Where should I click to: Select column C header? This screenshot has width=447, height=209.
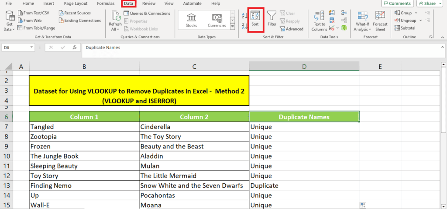[x=194, y=67]
